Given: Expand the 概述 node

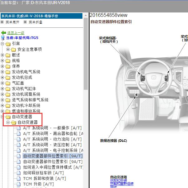Looking at the screenshot, I should pos(2,55).
